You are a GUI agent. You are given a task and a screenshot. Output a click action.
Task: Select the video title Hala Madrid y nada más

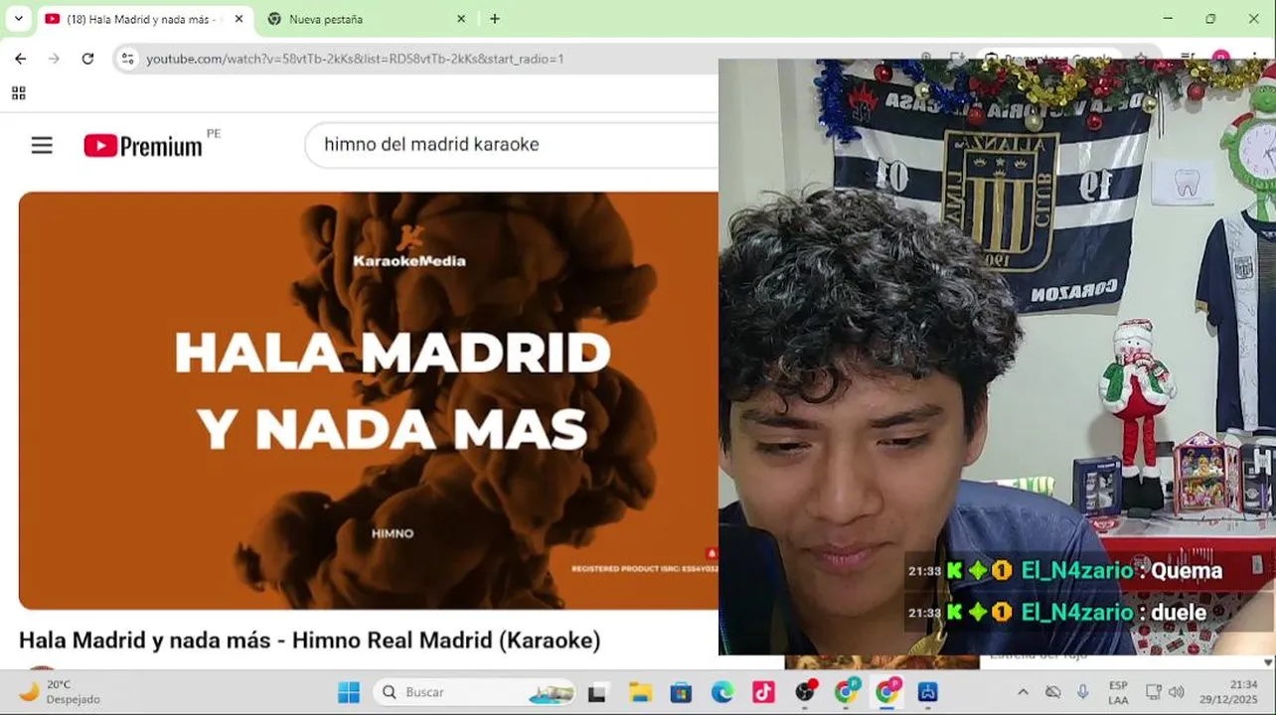tap(309, 641)
